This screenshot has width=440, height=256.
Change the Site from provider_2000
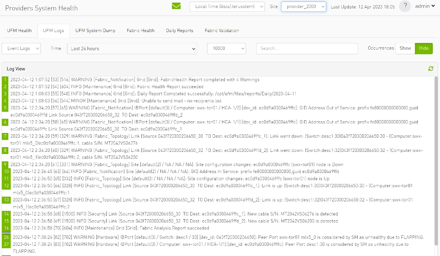[x=303, y=6]
